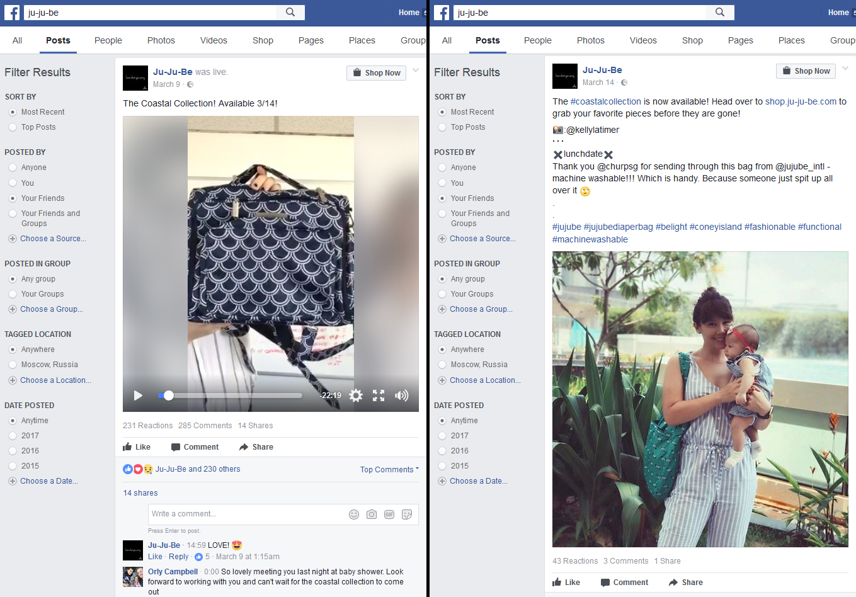Expand the video to fullscreen
This screenshot has width=856, height=597.
point(379,395)
